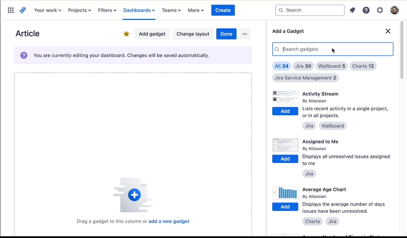Toggle the star favorite for Article dashboard
Image resolution: width=407 pixels, height=238 pixels.
click(126, 34)
